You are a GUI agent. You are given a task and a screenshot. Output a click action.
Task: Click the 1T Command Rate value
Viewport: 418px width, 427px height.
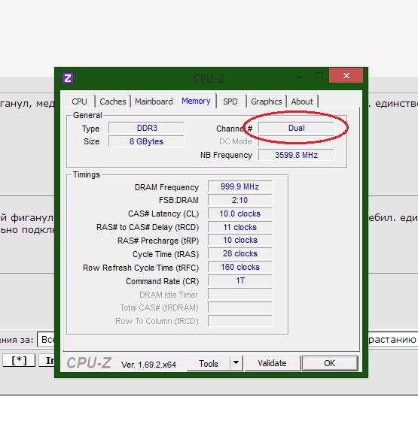coord(240,280)
